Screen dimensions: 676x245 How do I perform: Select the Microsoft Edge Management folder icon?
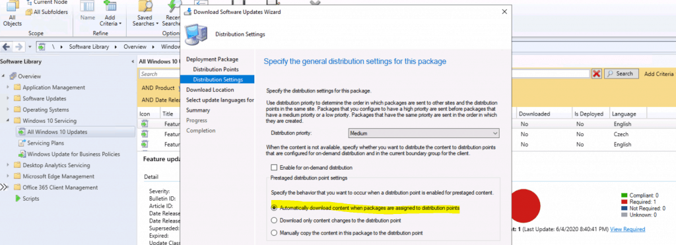pyautogui.click(x=17, y=176)
